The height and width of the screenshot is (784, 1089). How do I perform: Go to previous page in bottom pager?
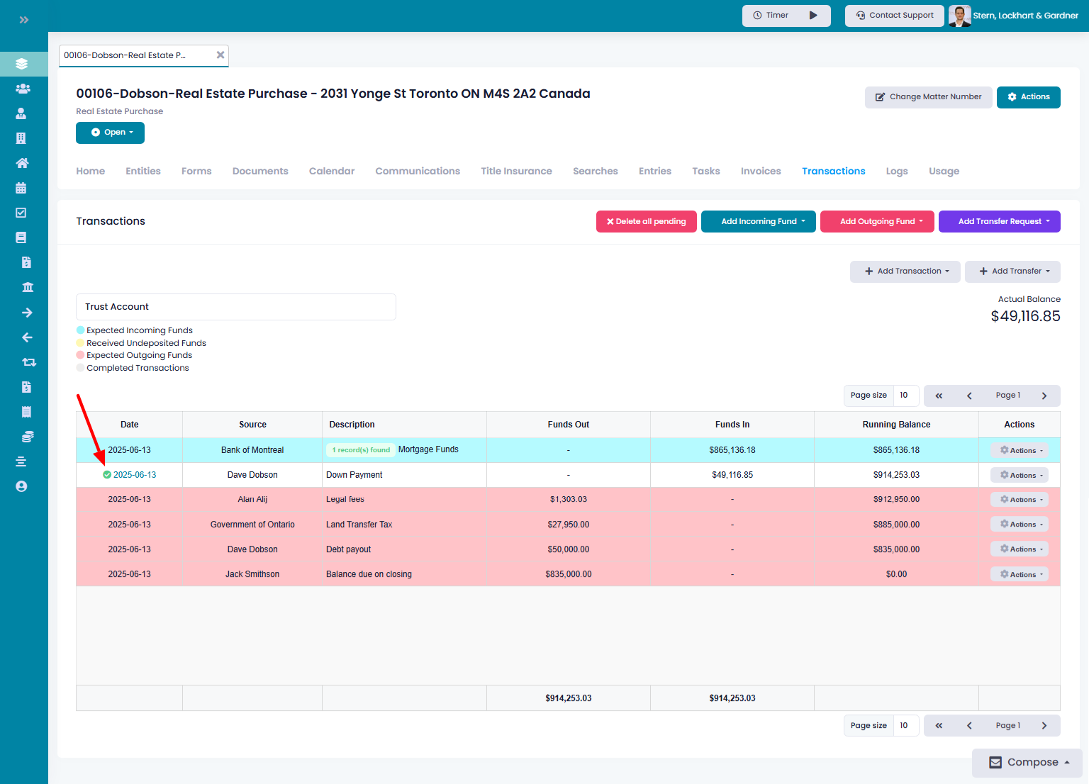[x=969, y=726]
